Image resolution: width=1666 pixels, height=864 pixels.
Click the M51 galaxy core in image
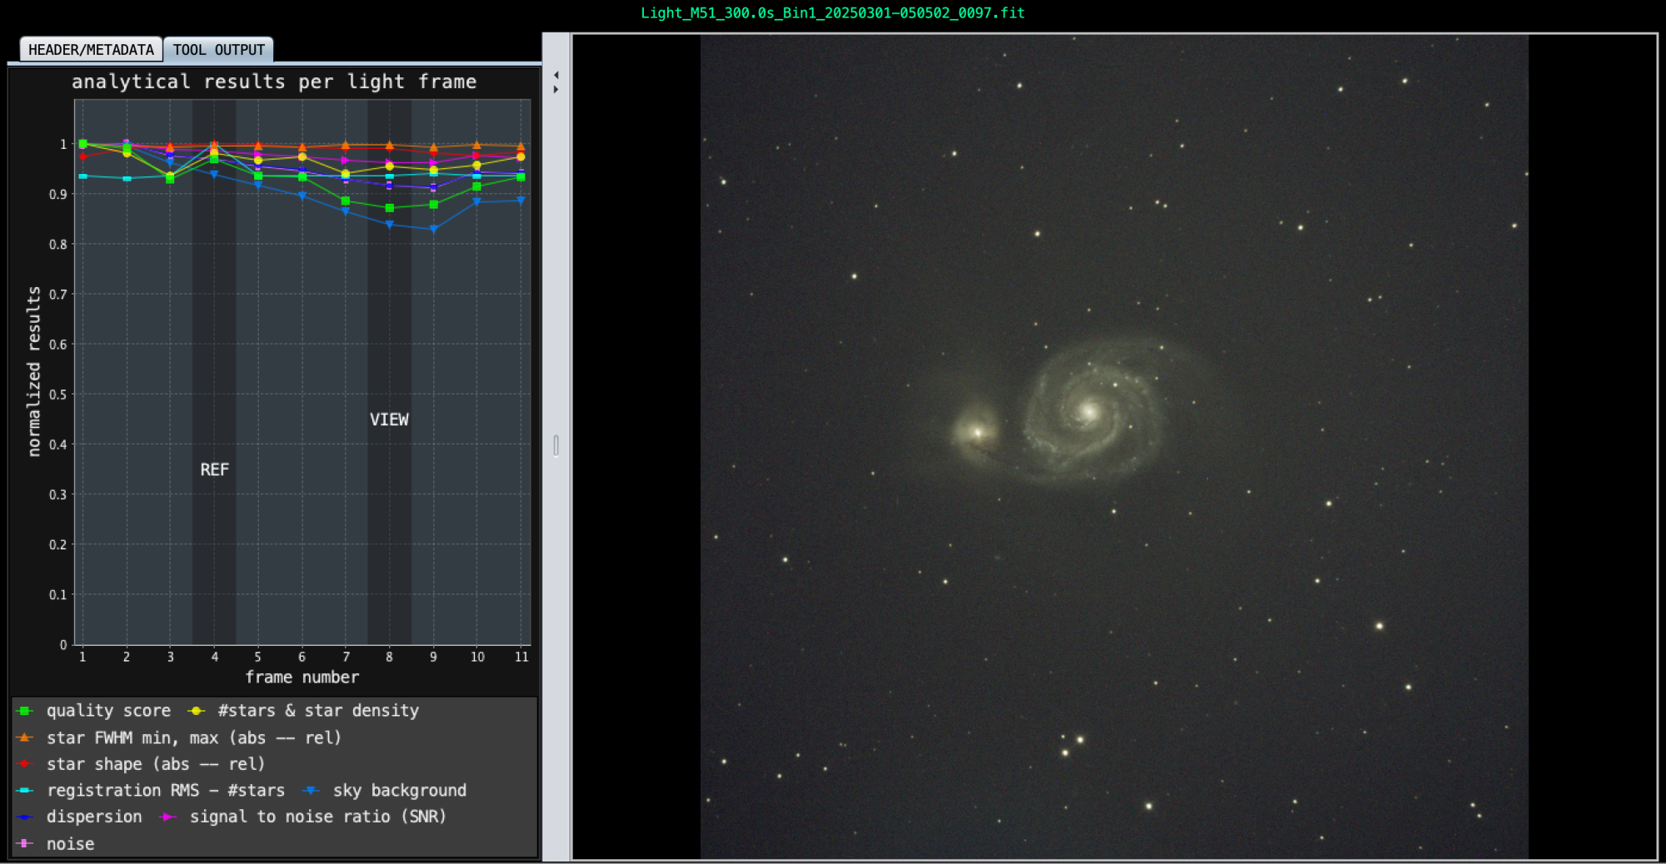click(x=1089, y=410)
